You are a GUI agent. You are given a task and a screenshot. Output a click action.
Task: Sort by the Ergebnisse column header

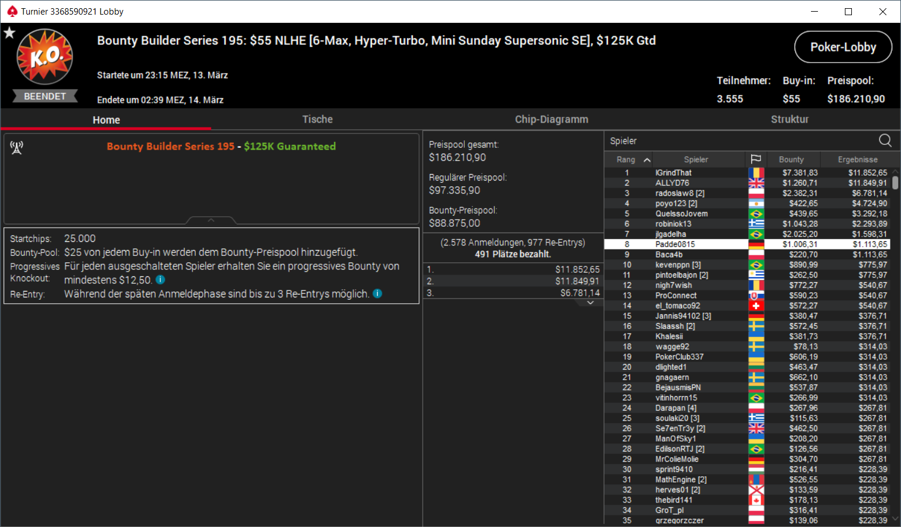(x=857, y=160)
